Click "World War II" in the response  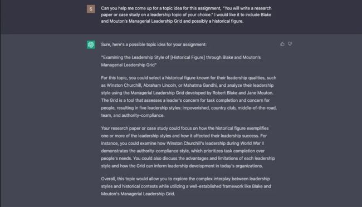[252, 143]
